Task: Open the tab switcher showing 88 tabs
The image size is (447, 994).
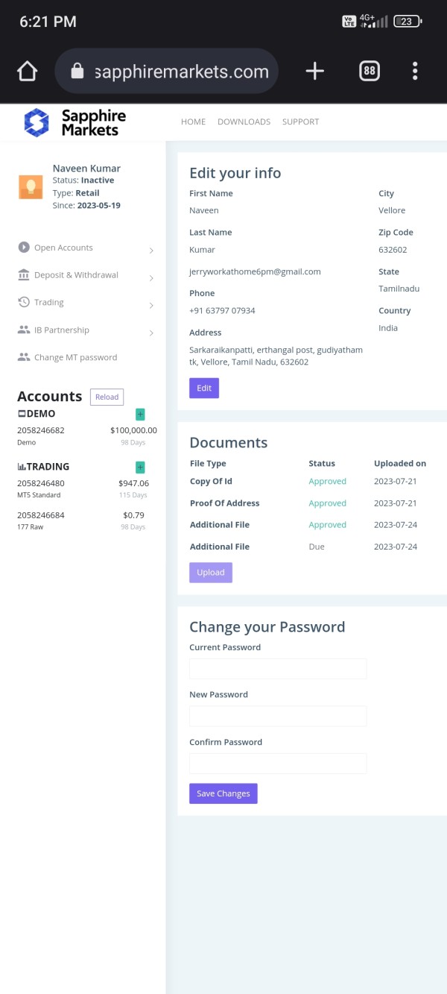Action: (370, 71)
